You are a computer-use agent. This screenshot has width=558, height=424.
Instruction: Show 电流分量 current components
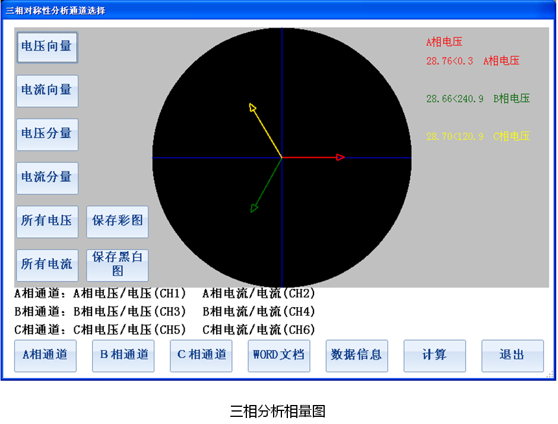pyautogui.click(x=47, y=178)
